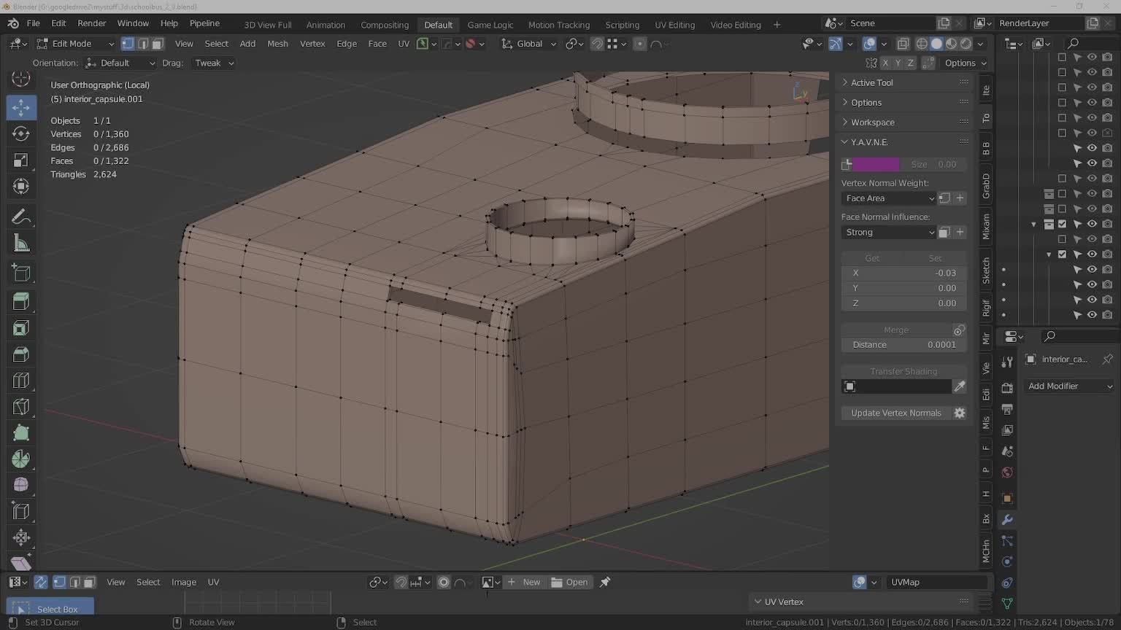Activate the Extrude Region tool

[20, 301]
